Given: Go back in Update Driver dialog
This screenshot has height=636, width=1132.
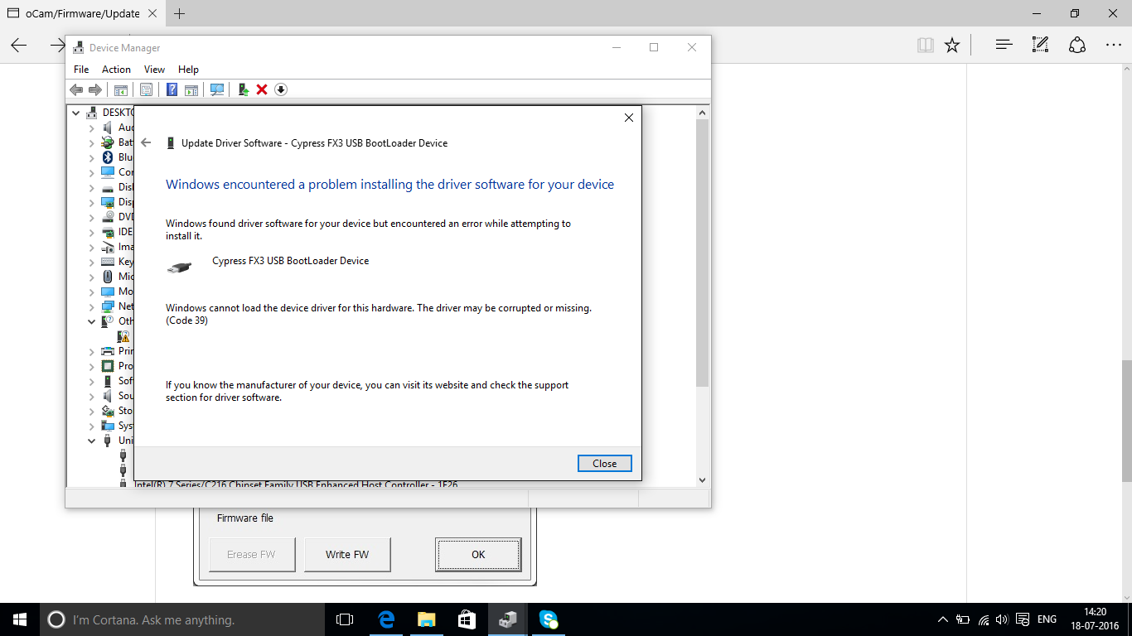Looking at the screenshot, I should click(x=146, y=143).
